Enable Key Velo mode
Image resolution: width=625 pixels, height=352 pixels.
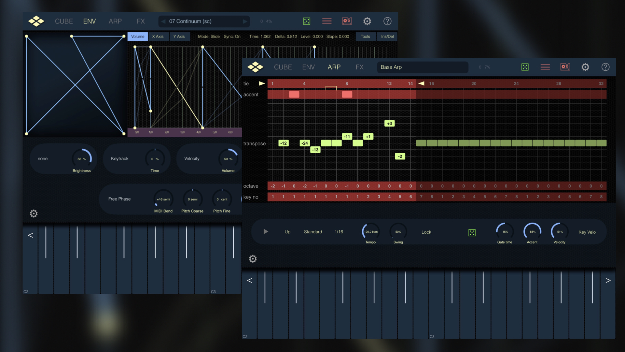(587, 232)
